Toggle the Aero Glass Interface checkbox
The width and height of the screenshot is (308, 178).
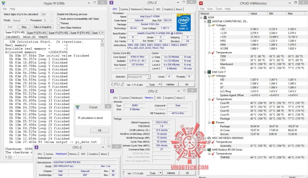(58, 28)
